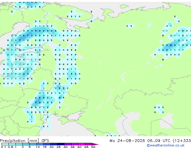The height and width of the screenshot is (148, 191).
Task: Select the 40–45 mm magenta legend swatch
Action: [x=82, y=144]
